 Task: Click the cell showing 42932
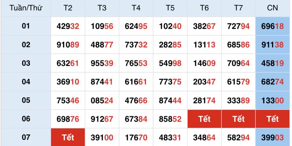coord(68,26)
